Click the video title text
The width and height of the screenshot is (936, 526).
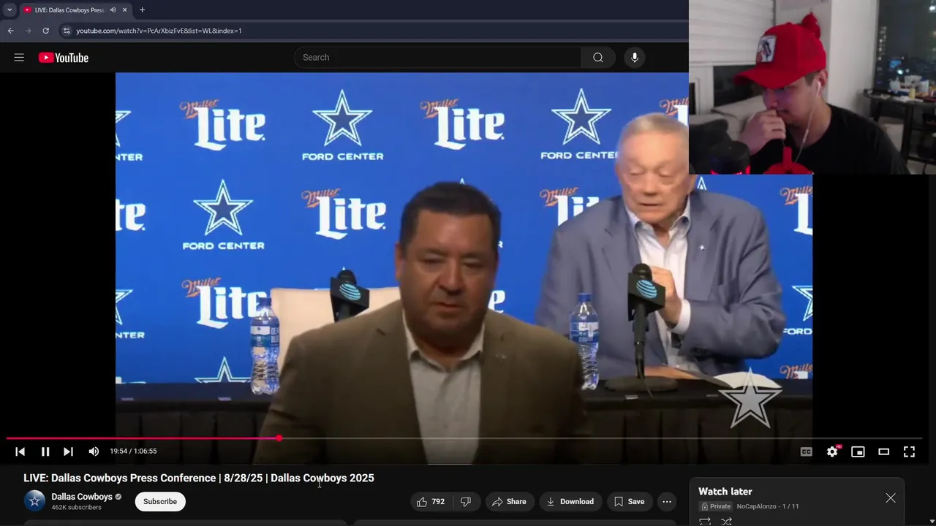(x=199, y=478)
